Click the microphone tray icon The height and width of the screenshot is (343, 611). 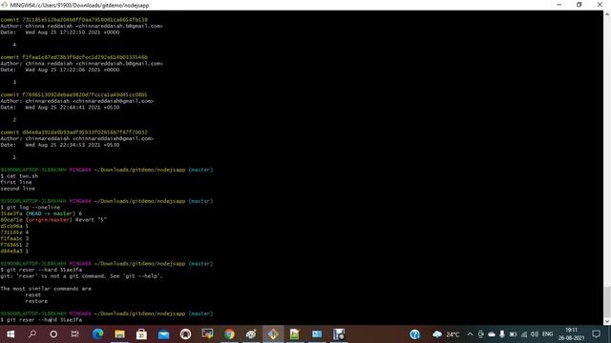[502, 334]
